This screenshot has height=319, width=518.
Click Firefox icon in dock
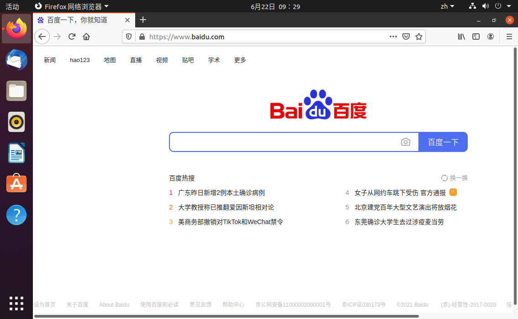tap(16, 29)
